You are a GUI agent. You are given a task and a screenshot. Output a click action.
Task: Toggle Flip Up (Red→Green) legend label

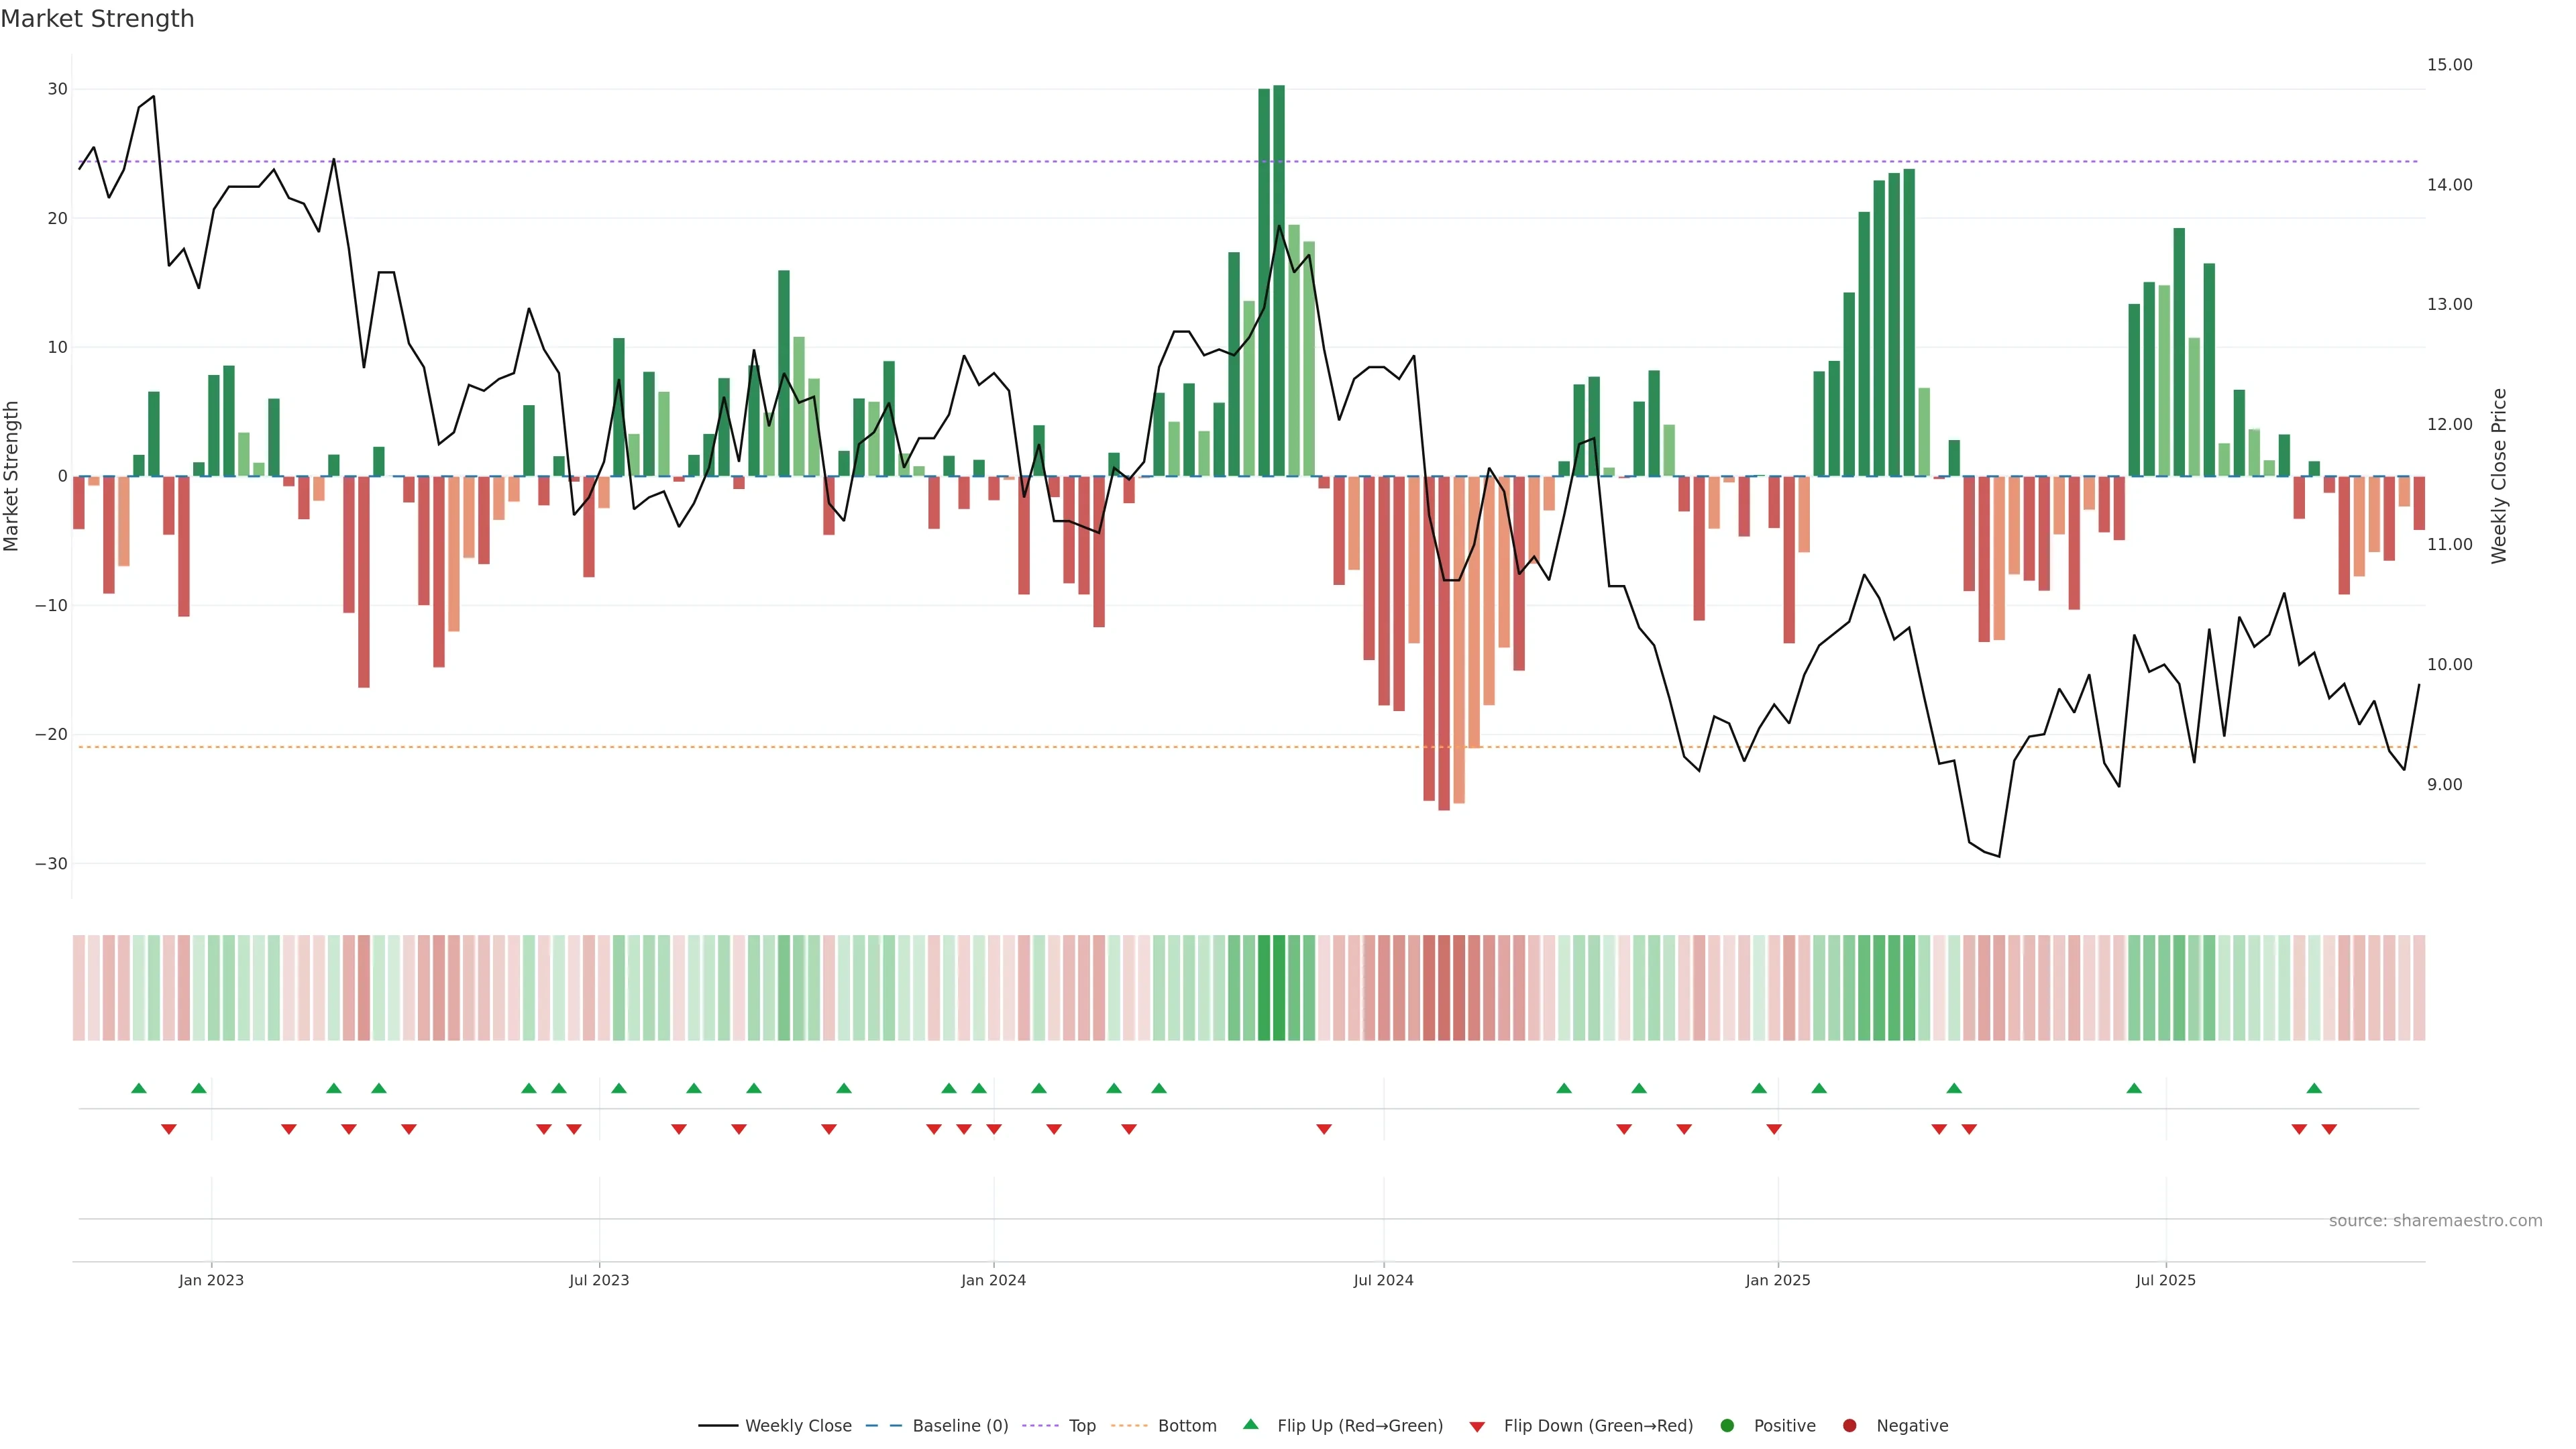tap(1360, 1425)
